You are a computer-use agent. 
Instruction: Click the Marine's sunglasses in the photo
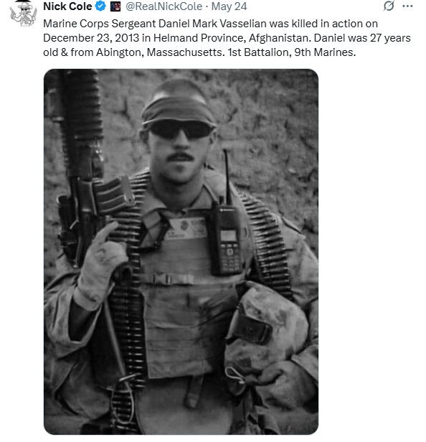click(181, 129)
